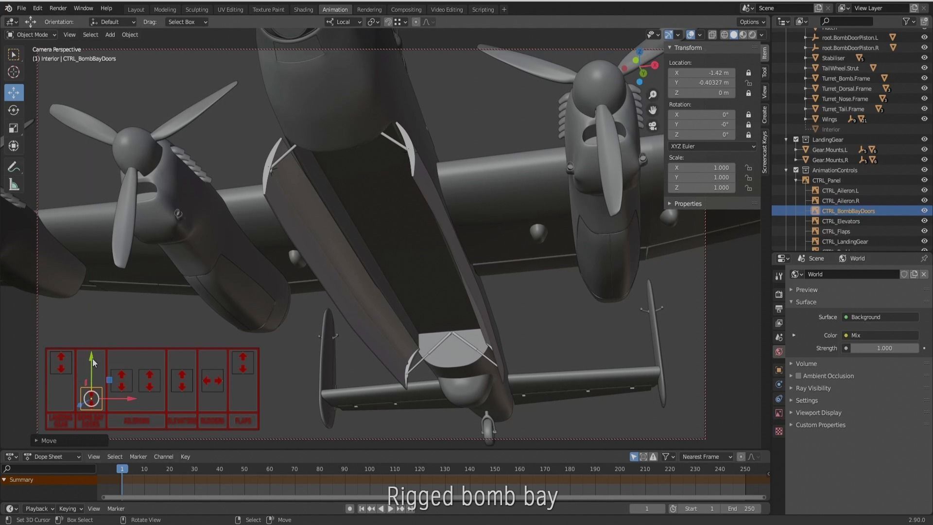Open XYZ Euler rotation mode dropdown
This screenshot has width=933, height=525.
[x=712, y=146]
